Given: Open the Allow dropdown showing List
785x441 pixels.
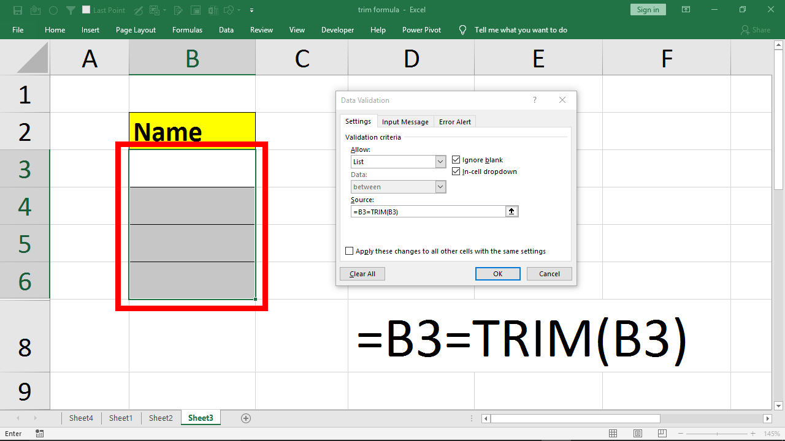Looking at the screenshot, I should [440, 161].
